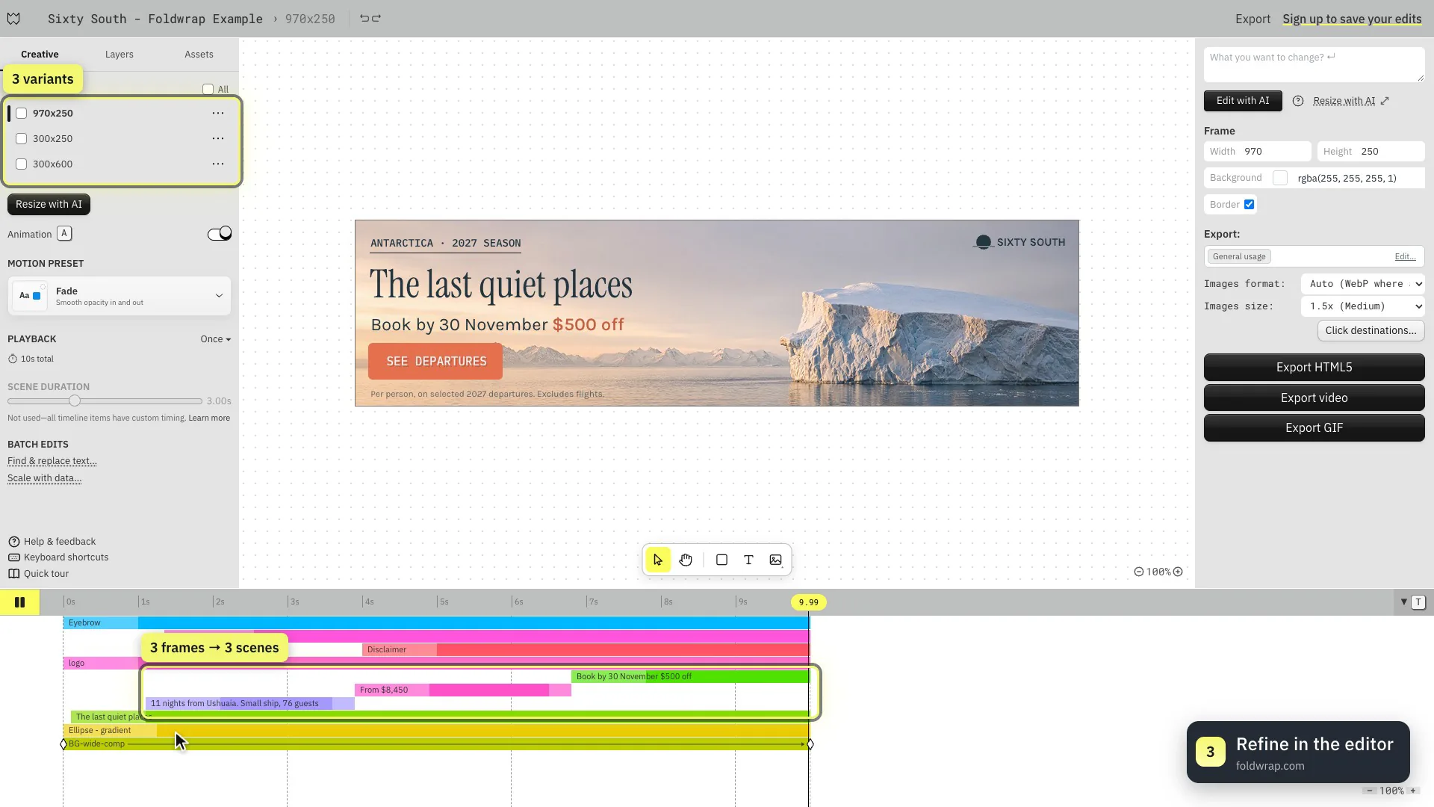Zoom in the timeline with the plus button
The height and width of the screenshot is (807, 1434).
[1413, 791]
